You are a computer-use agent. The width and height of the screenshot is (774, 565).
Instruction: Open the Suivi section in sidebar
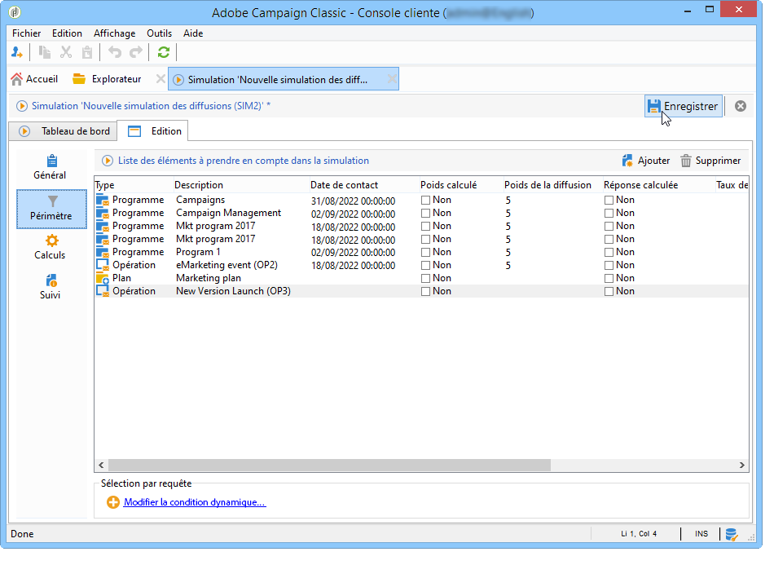click(51, 287)
